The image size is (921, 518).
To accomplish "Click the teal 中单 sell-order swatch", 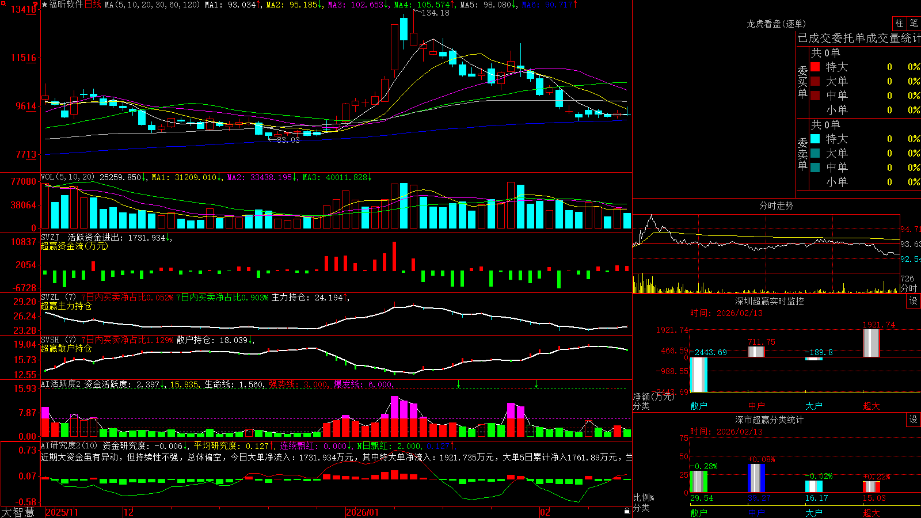I will click(815, 167).
